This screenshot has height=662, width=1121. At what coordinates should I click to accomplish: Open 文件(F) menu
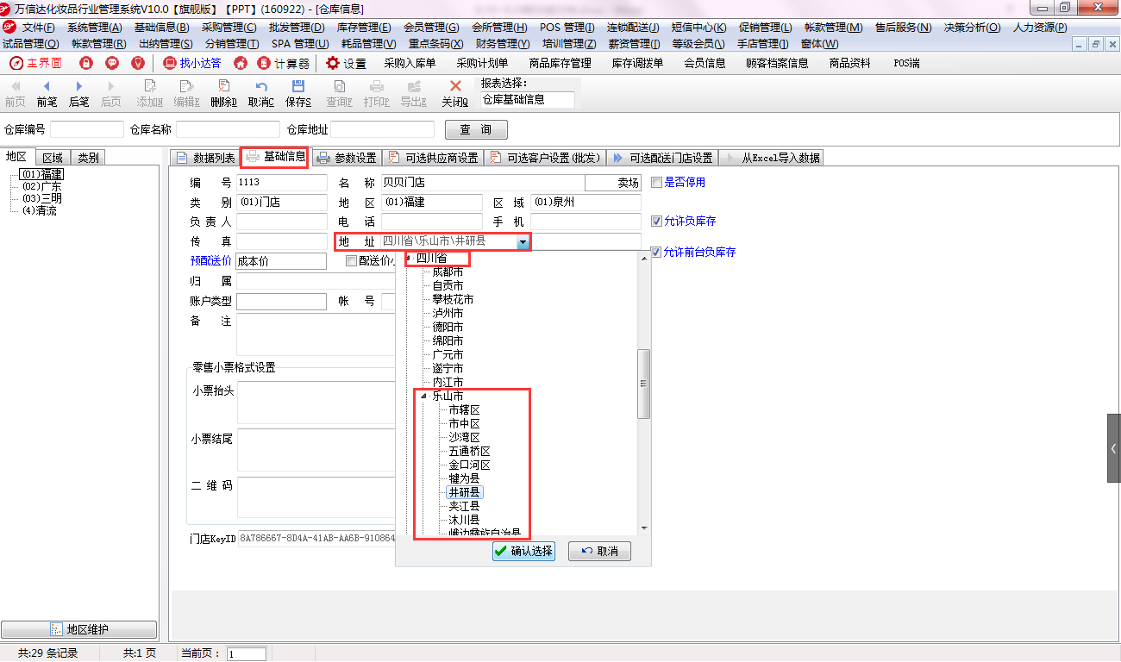(38, 28)
